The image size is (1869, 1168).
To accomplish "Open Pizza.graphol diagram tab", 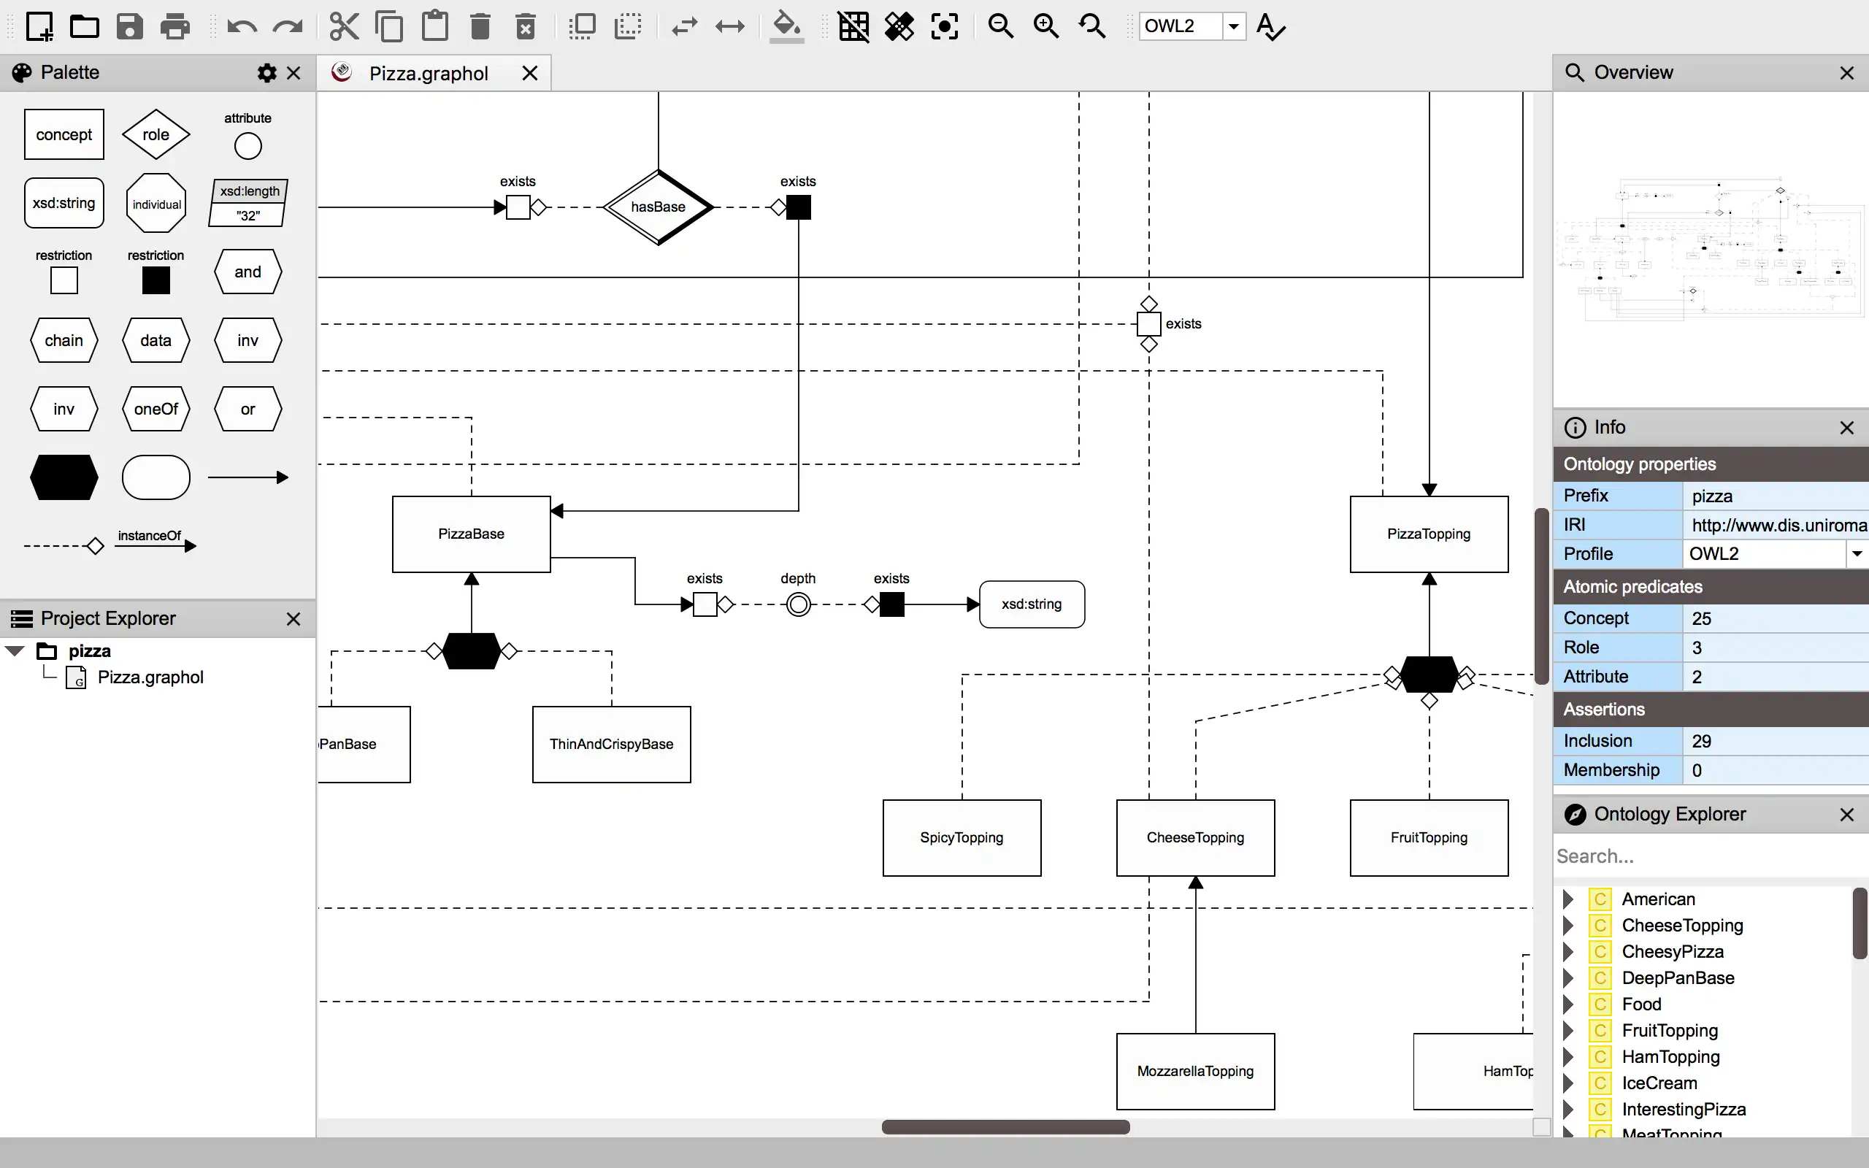I will tap(429, 73).
